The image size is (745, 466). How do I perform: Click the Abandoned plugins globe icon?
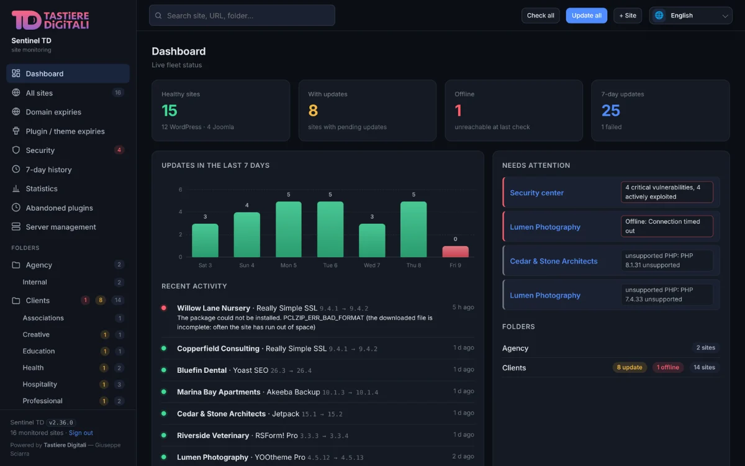[16, 208]
